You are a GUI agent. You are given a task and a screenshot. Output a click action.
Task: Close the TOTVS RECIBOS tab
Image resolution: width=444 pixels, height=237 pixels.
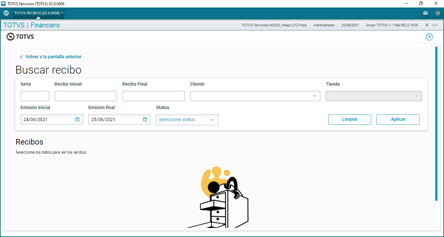tap(62, 13)
